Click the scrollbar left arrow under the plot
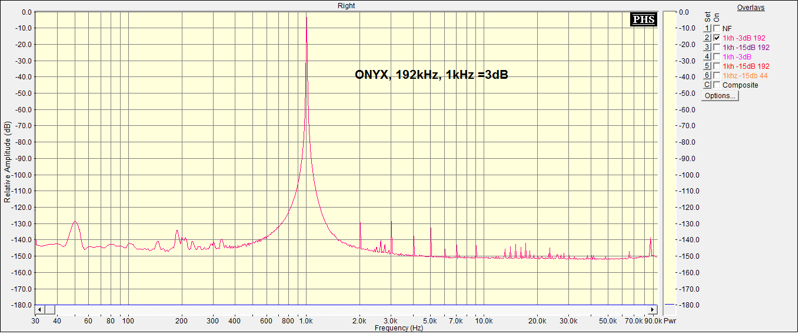 39,309
